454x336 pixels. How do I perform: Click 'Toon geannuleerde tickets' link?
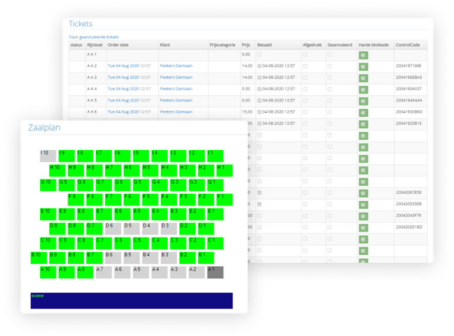point(93,37)
